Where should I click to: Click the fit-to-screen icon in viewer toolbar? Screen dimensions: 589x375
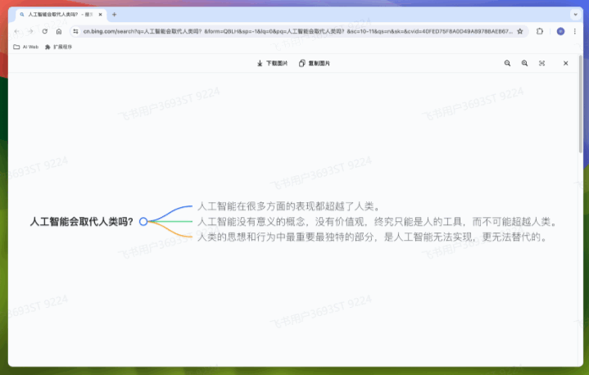coord(541,63)
